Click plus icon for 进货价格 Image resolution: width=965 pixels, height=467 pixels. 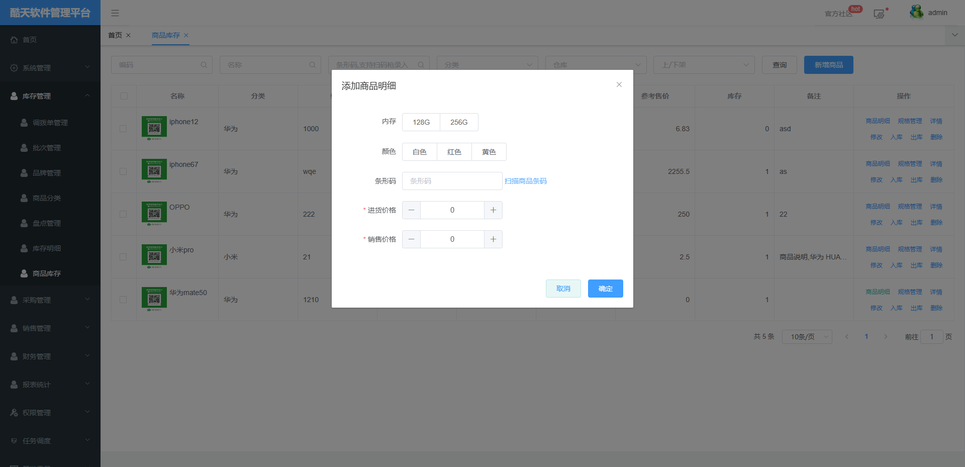coord(493,210)
